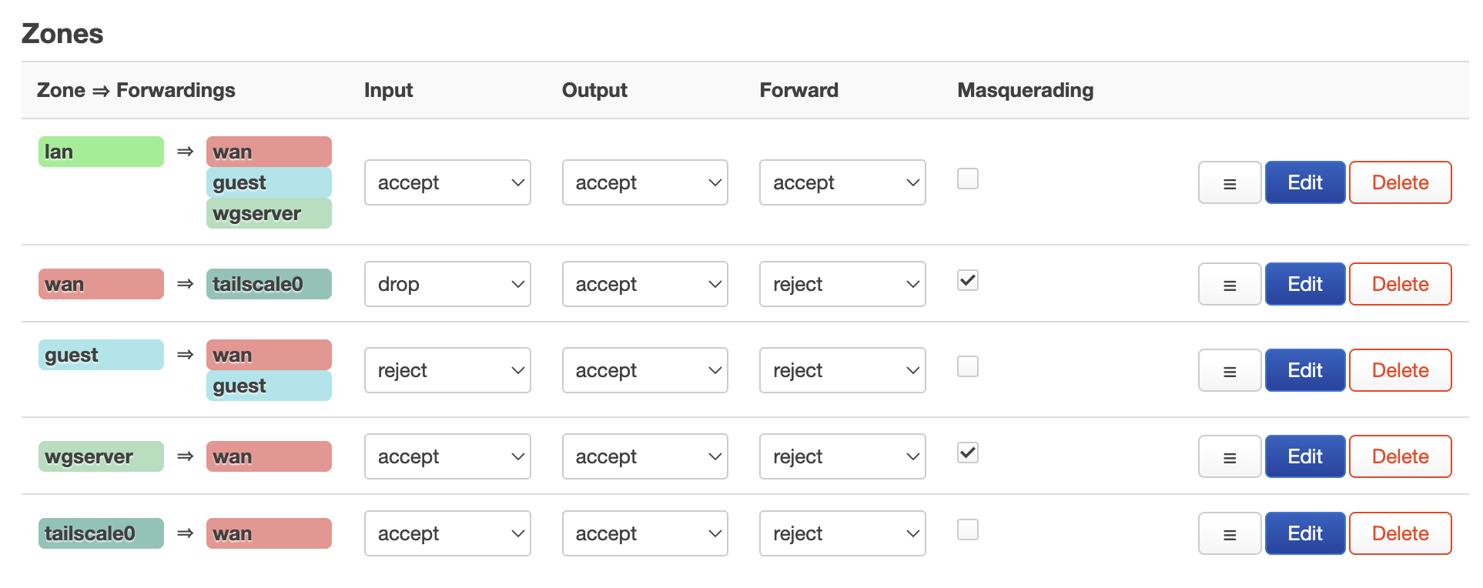
Task: Disable masquerading for the wan zone
Action: point(967,281)
